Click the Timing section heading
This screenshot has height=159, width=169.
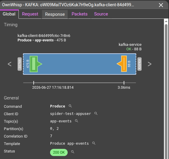(x=11, y=25)
